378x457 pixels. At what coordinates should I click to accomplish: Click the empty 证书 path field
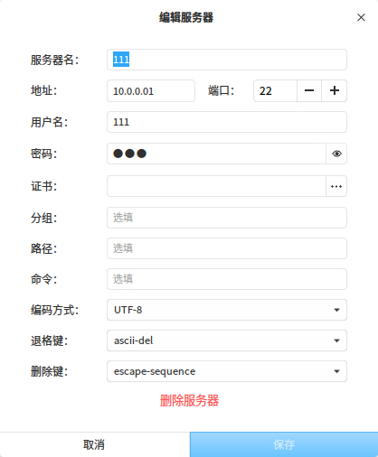pyautogui.click(x=216, y=186)
